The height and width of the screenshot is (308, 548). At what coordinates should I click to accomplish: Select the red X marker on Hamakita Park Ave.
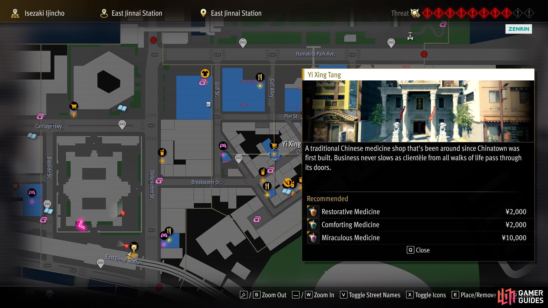tap(424, 54)
